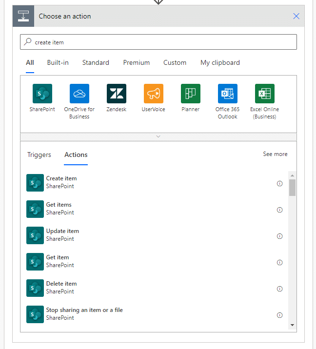This screenshot has width=316, height=349.
Task: Show info for Get item action
Action: coord(280,263)
